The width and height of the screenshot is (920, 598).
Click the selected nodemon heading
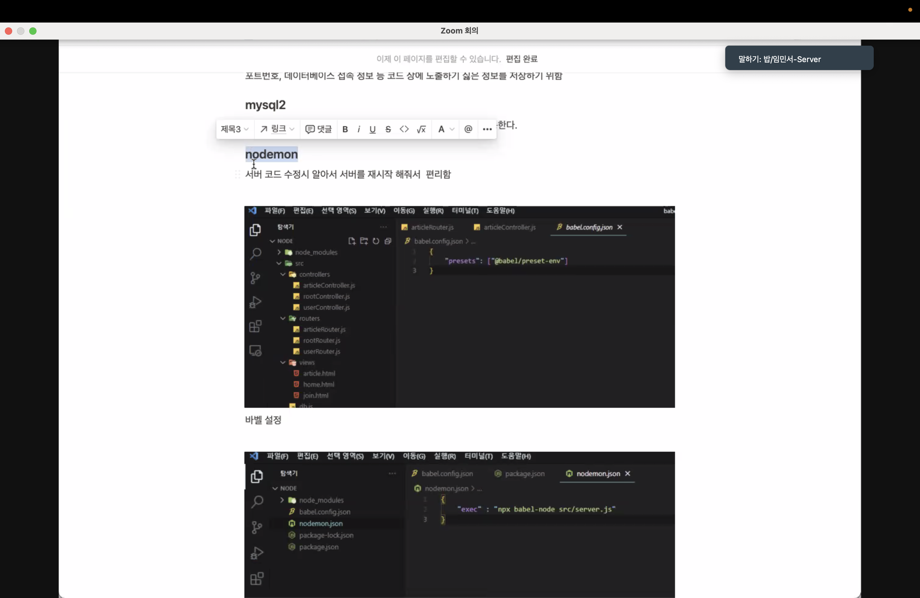(x=271, y=154)
